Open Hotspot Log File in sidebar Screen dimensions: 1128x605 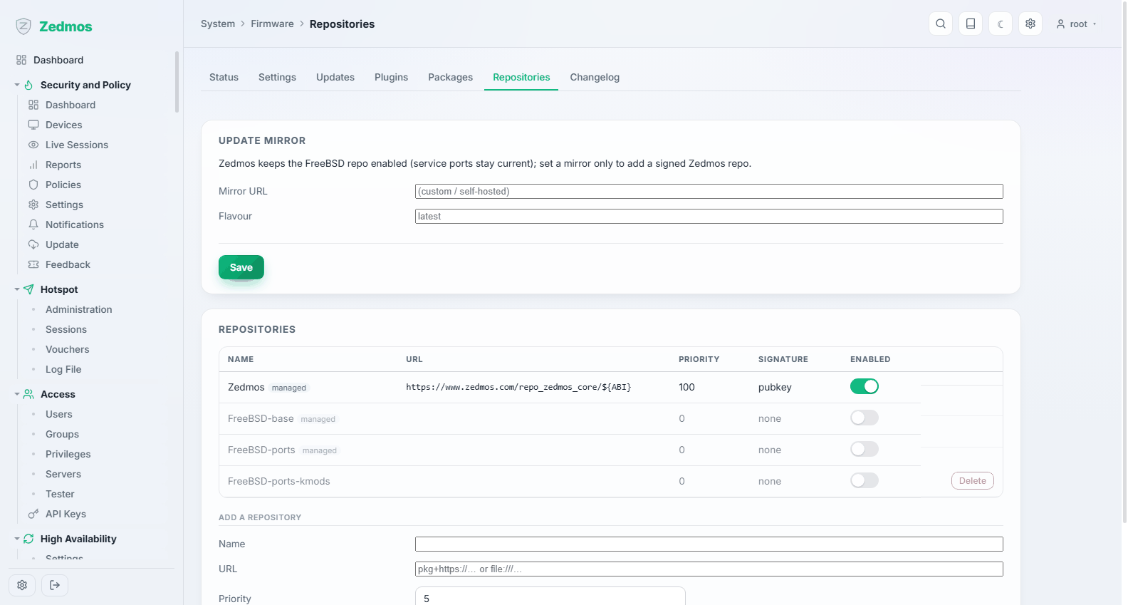63,369
